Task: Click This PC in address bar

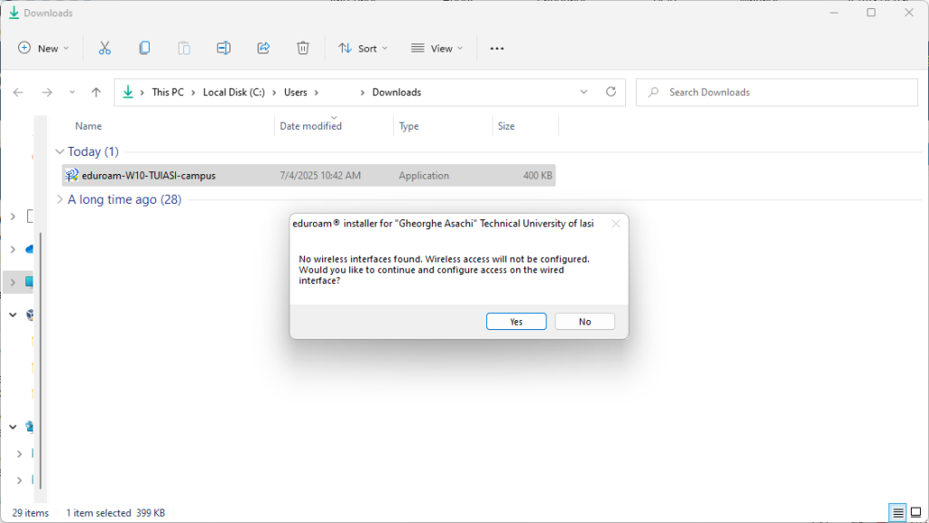Action: coord(168,92)
